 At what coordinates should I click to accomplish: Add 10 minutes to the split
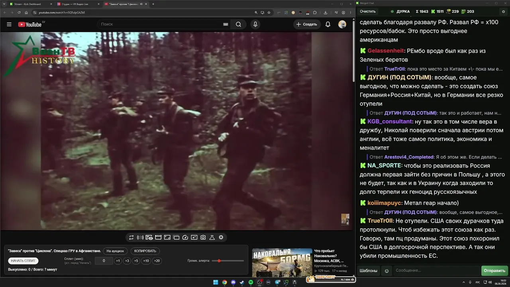click(x=146, y=261)
